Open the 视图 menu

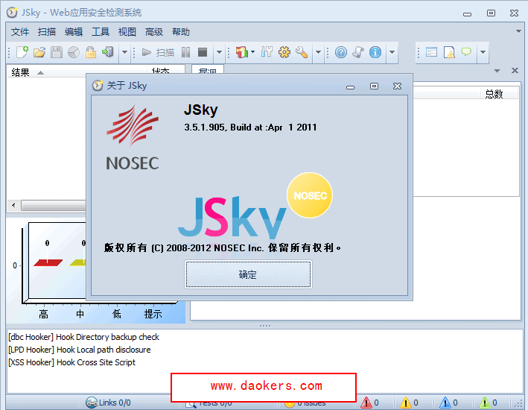coord(127,32)
